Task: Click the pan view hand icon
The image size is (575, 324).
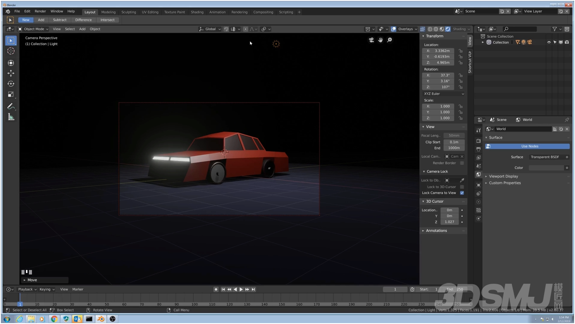Action: point(381,40)
